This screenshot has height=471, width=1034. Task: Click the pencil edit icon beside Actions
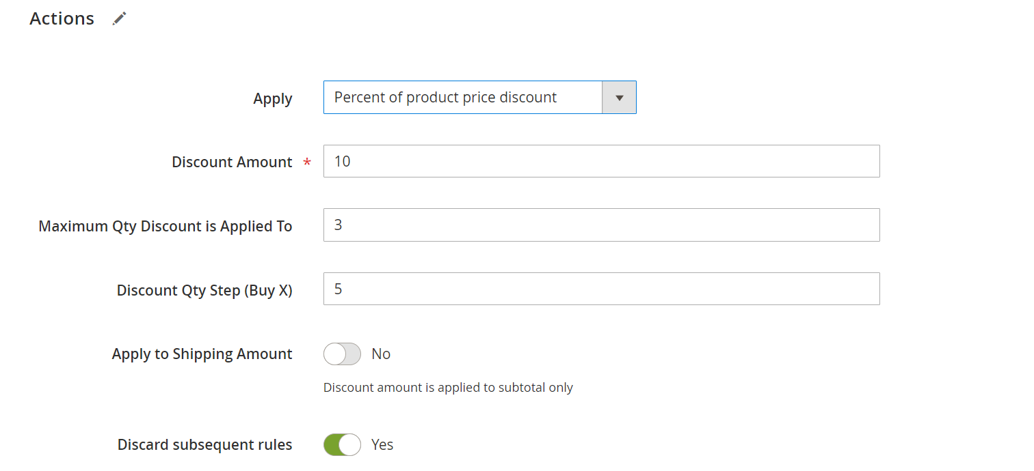(x=120, y=19)
